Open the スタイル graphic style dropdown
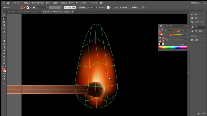 tap(111, 7)
